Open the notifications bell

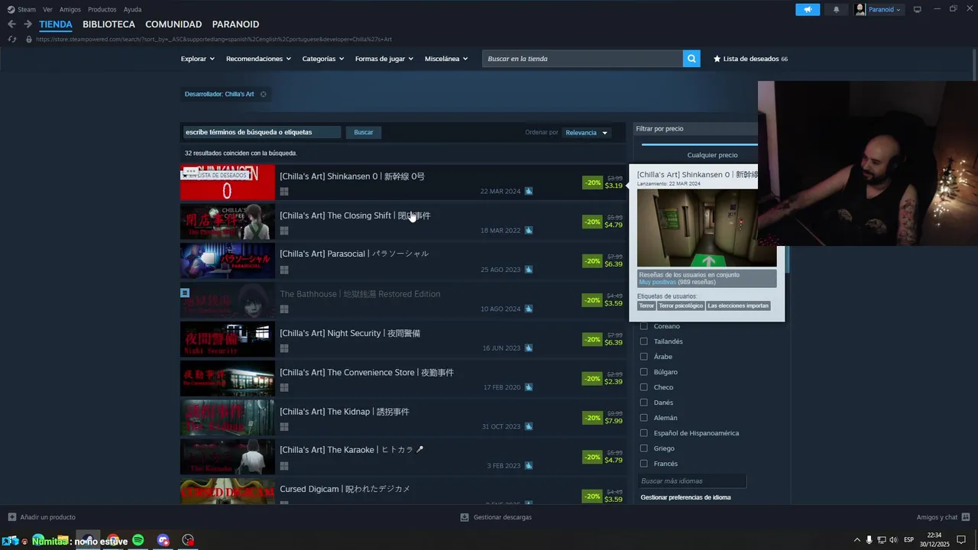pyautogui.click(x=836, y=9)
